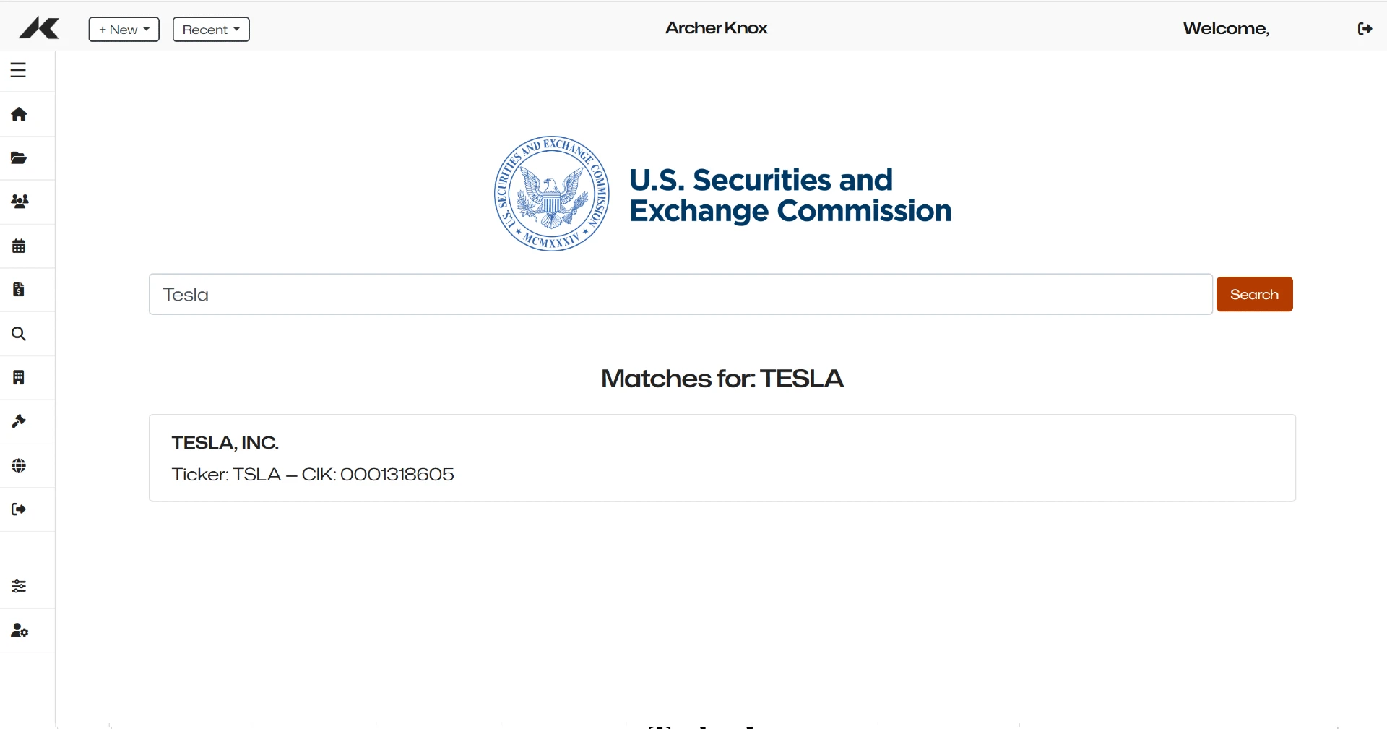This screenshot has height=729, width=1387.
Task: Open the calendar icon in the sidebar
Action: tap(19, 246)
